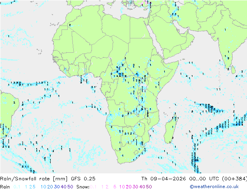247x190 pixels.
Task: Pick the Rain 30 legend value
Action: 57,187
